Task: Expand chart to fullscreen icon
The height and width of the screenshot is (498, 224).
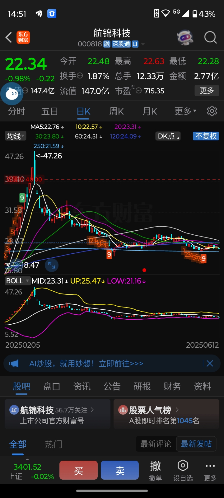Action: tap(52, 265)
